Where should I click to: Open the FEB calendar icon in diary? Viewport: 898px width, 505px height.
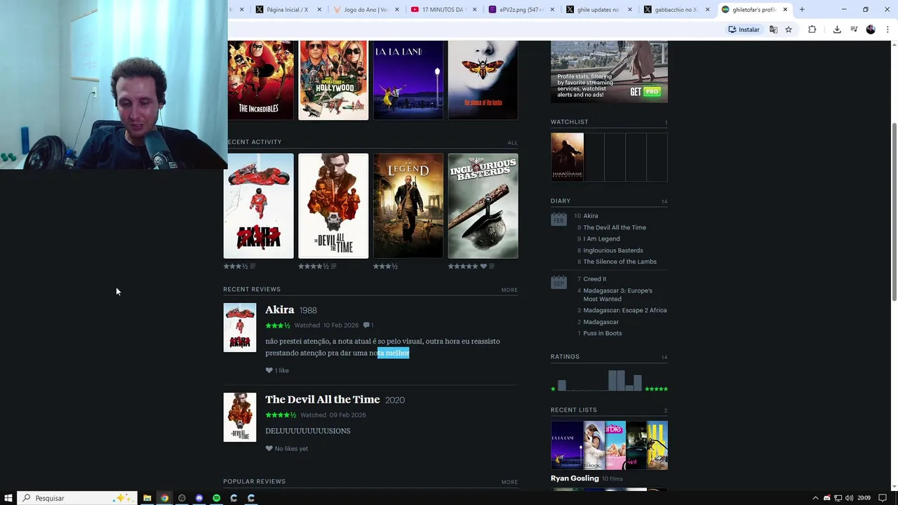pyautogui.click(x=558, y=218)
